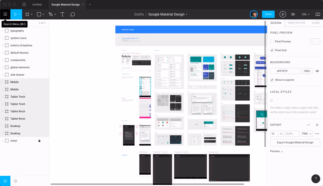
Task: Click the canvas horizontal scrollbar
Action: coord(147,184)
